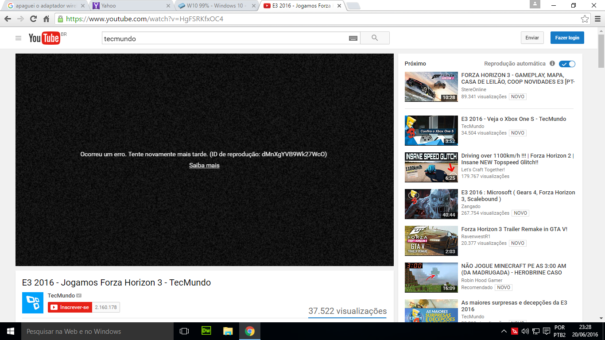Show hidden tray icons chevron
The width and height of the screenshot is (605, 340).
504,331
